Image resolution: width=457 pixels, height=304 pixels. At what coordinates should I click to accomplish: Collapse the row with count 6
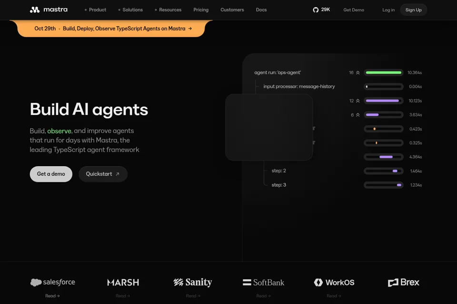tap(358, 115)
